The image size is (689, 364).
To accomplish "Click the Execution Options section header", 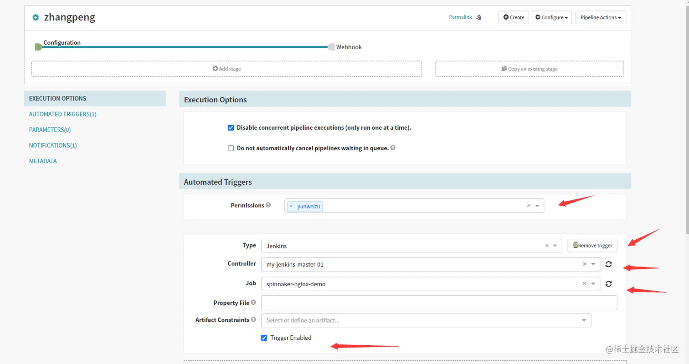I will click(x=405, y=100).
